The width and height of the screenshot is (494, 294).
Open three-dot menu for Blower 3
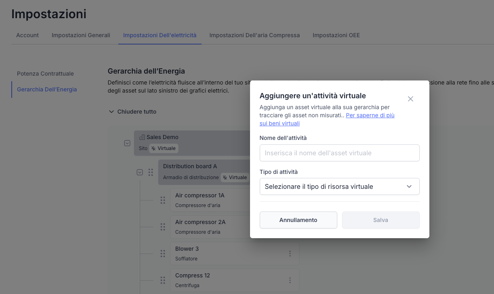(x=290, y=254)
